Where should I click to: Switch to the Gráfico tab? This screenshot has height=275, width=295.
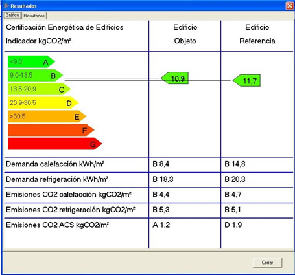coord(12,16)
